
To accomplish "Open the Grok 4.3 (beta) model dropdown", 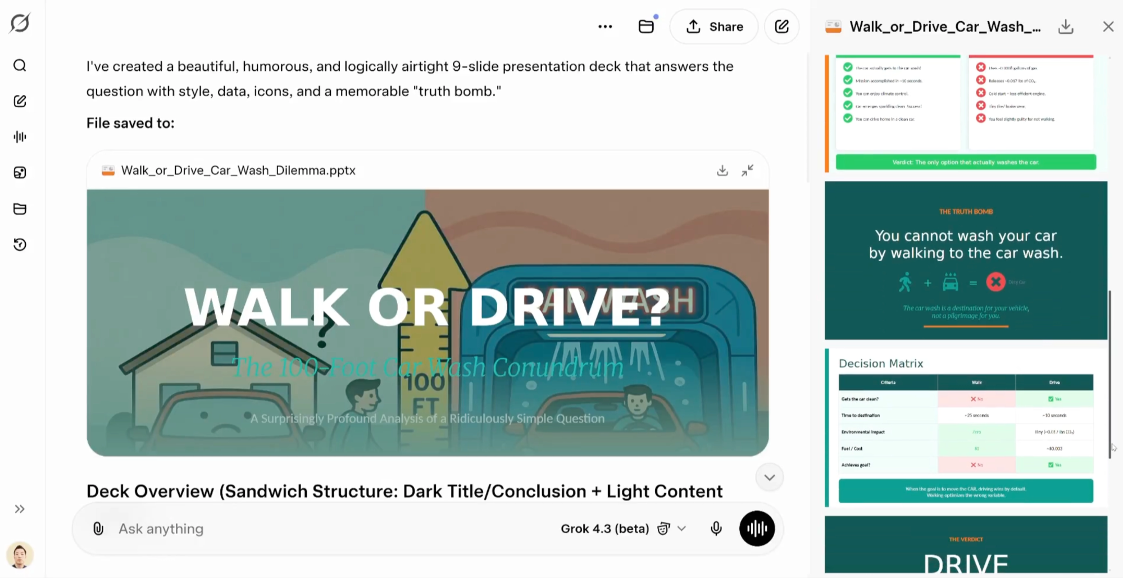I will click(624, 529).
